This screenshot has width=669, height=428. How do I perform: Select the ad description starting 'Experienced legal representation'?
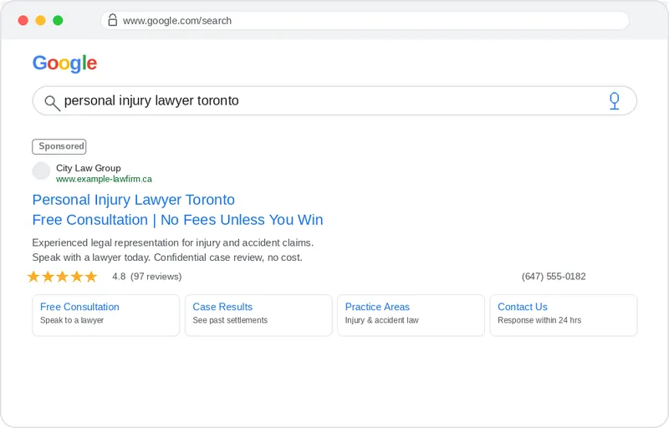173,242
